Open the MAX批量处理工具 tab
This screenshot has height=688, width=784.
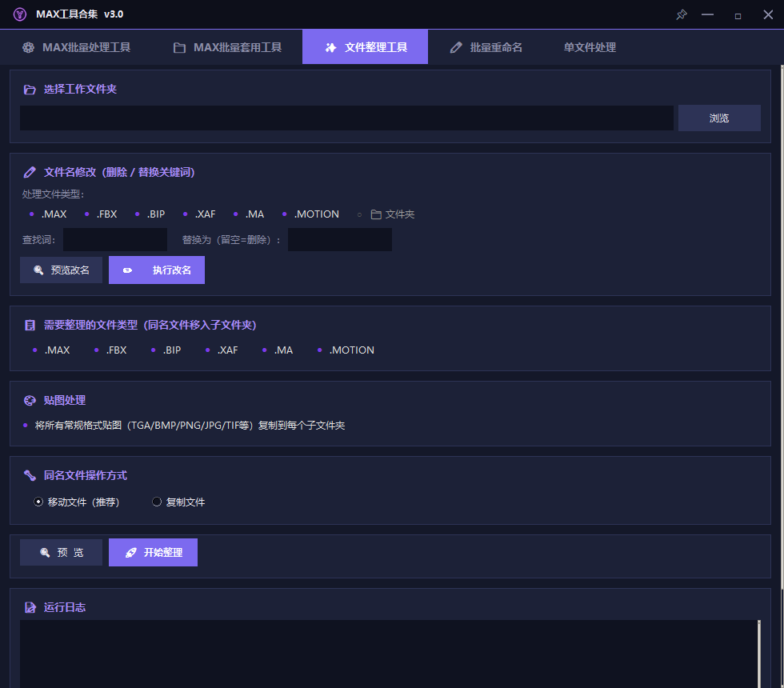(x=77, y=47)
